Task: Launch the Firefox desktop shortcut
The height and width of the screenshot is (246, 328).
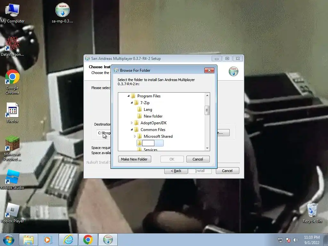Action: point(12,113)
